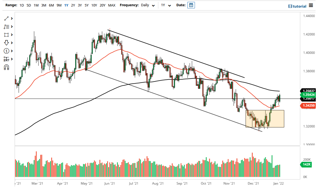Screen dimensions: 318x187
Task: Switch to the MAX range
Action: [111, 5]
